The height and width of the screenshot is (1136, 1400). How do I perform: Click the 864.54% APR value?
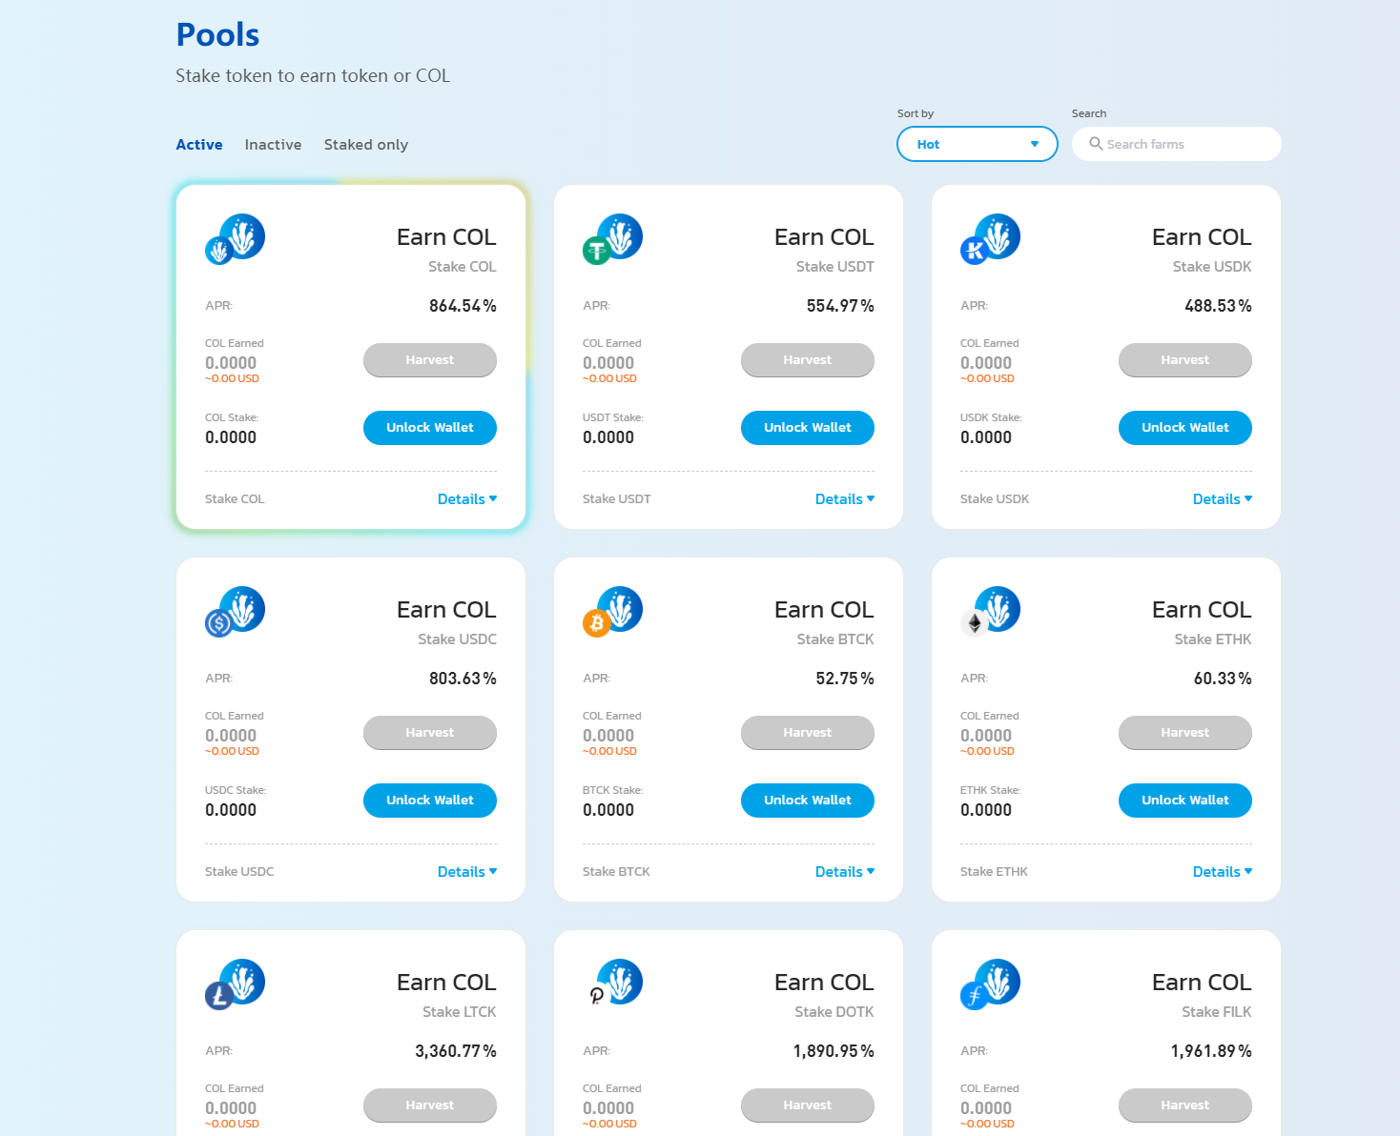pos(463,306)
